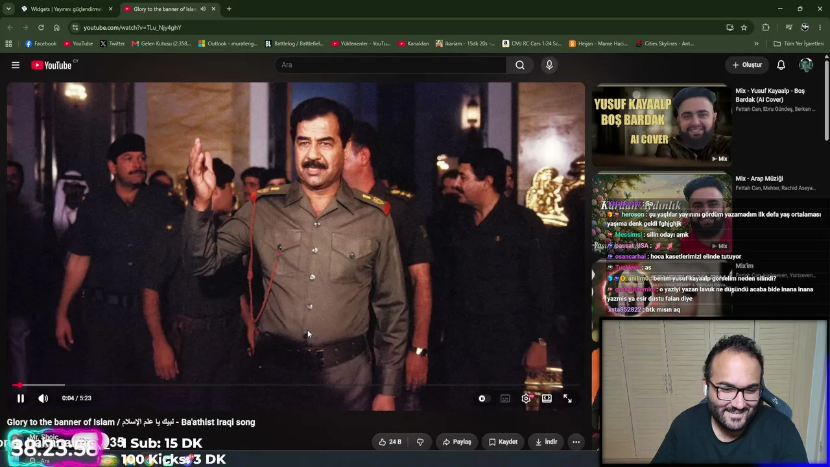
Task: Download the video with İndir
Action: click(x=547, y=442)
